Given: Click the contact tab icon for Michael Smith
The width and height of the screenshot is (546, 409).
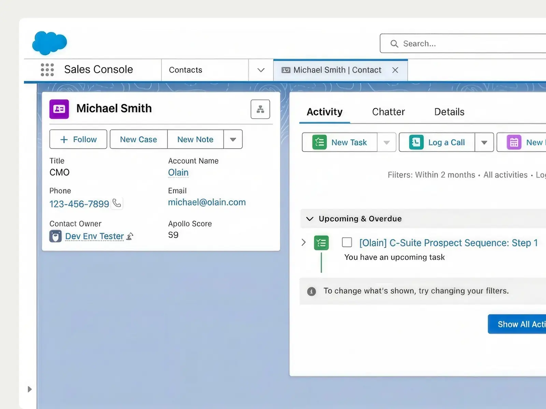Looking at the screenshot, I should click(x=286, y=70).
